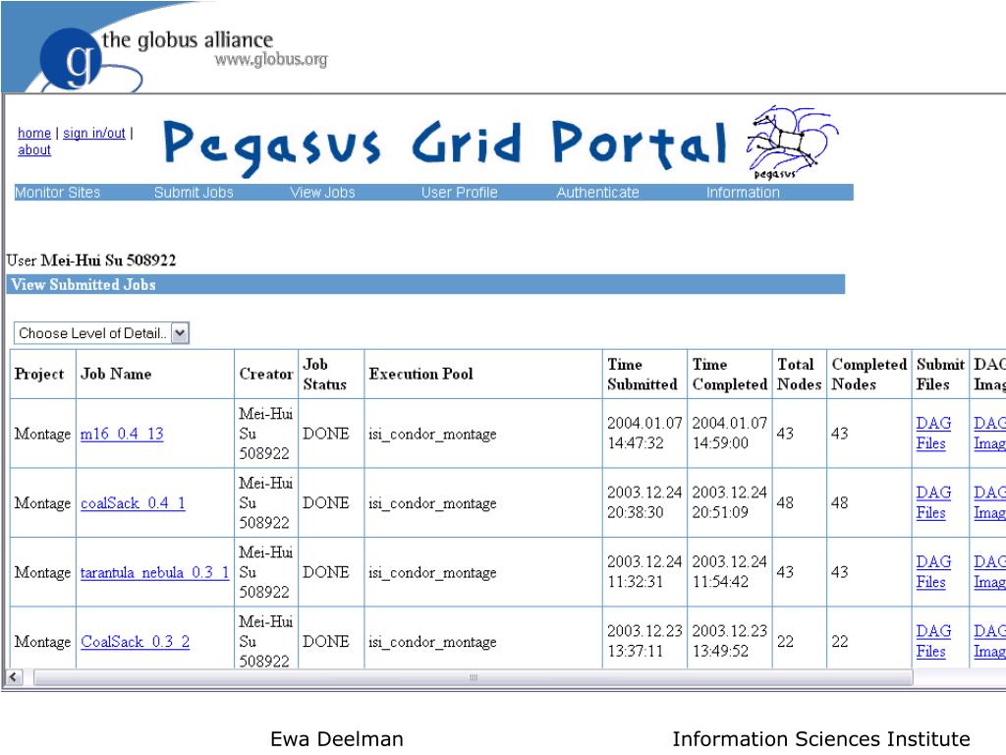Open job coalSack_0.4_1 link
Image resolution: width=1006 pixels, height=755 pixels.
[133, 503]
